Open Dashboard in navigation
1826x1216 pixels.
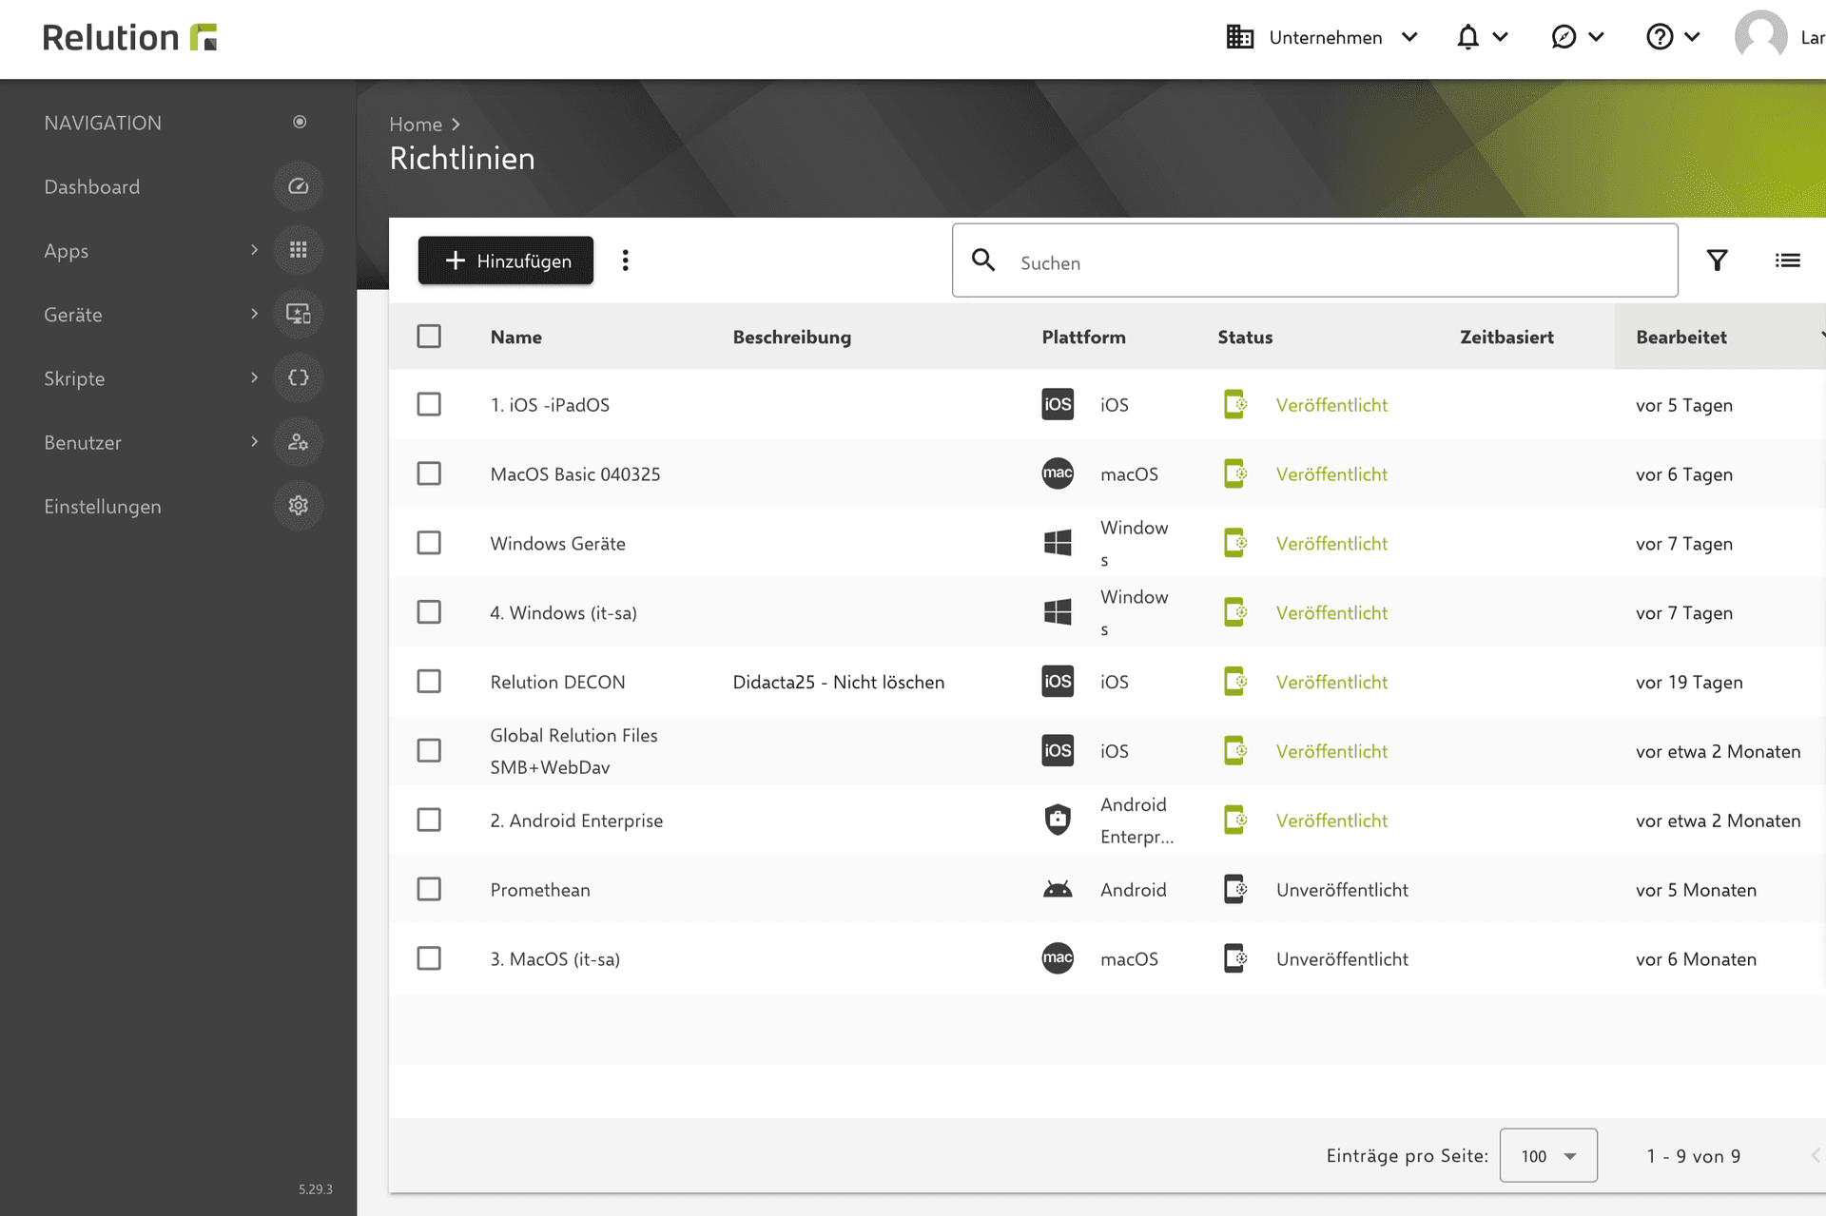(x=91, y=187)
